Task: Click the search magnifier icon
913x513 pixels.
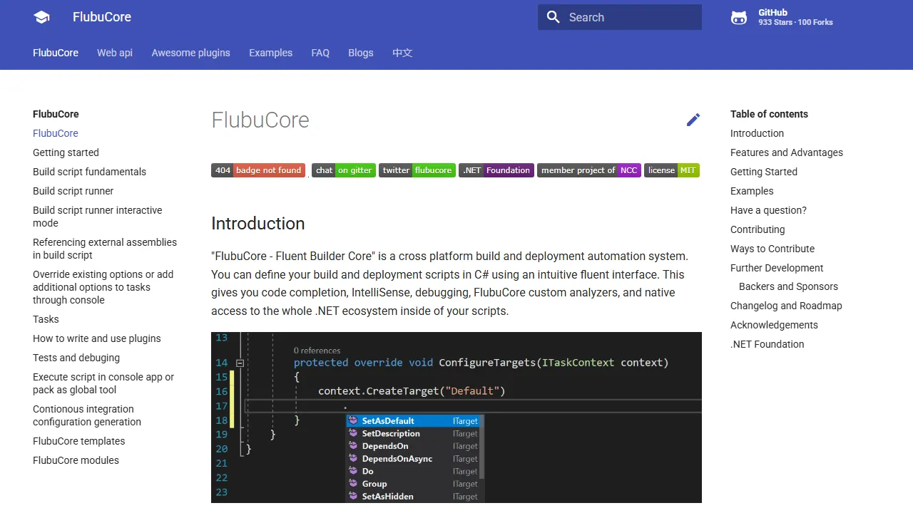Action: click(x=553, y=17)
